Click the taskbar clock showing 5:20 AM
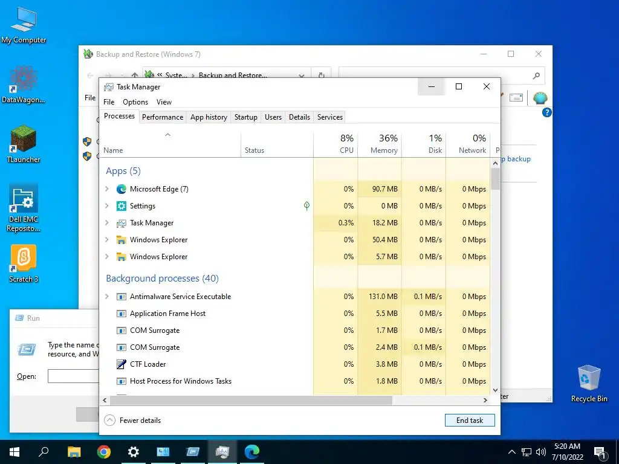The image size is (619, 464). [x=567, y=452]
